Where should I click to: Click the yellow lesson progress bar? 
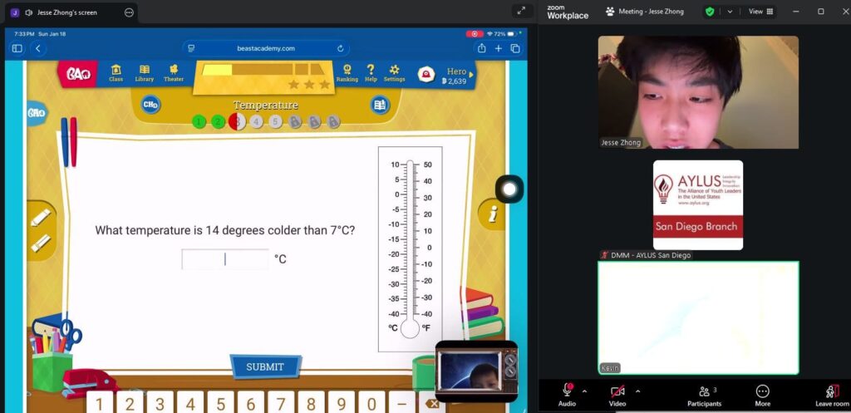(x=263, y=70)
